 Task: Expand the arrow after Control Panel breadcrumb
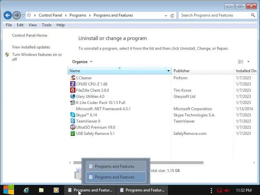[66, 15]
